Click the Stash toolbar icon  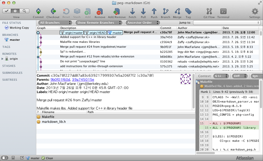pyautogui.click(x=77, y=11)
